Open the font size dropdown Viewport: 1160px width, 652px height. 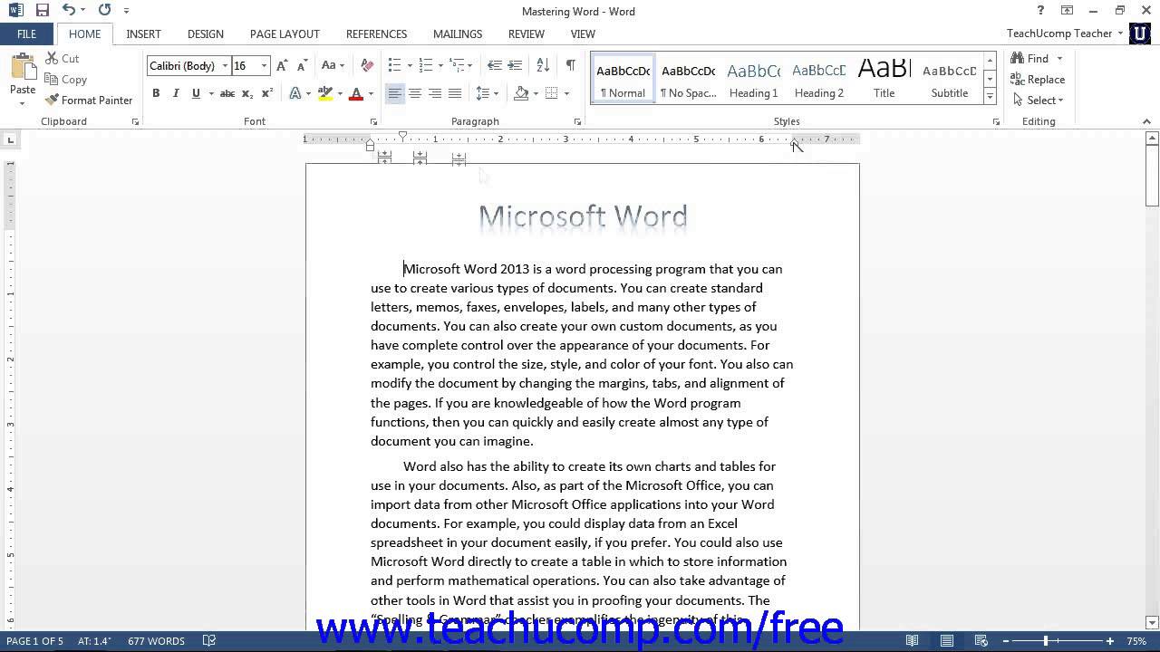pos(265,66)
